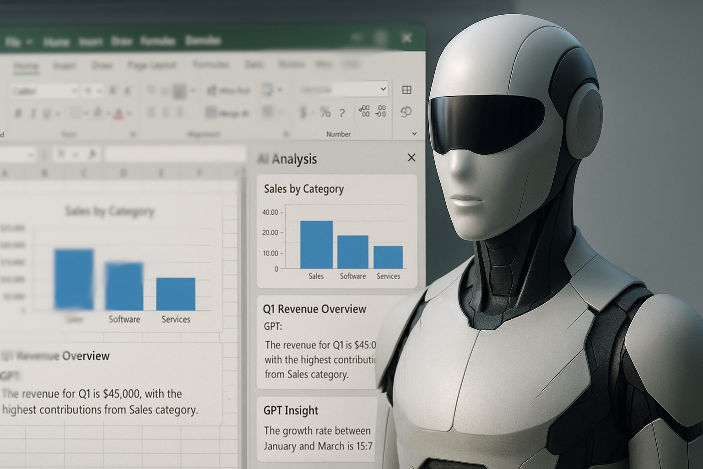Click the Software label under worksheet chart
The image size is (703, 469).
[x=124, y=319]
